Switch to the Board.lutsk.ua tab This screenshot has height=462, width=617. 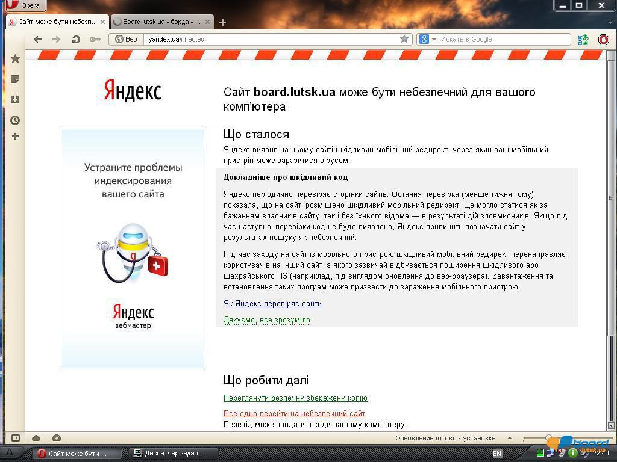(x=161, y=22)
